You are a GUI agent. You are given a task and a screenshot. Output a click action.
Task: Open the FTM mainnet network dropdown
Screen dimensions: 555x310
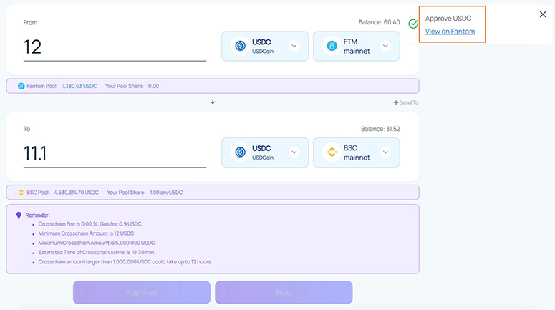click(385, 46)
